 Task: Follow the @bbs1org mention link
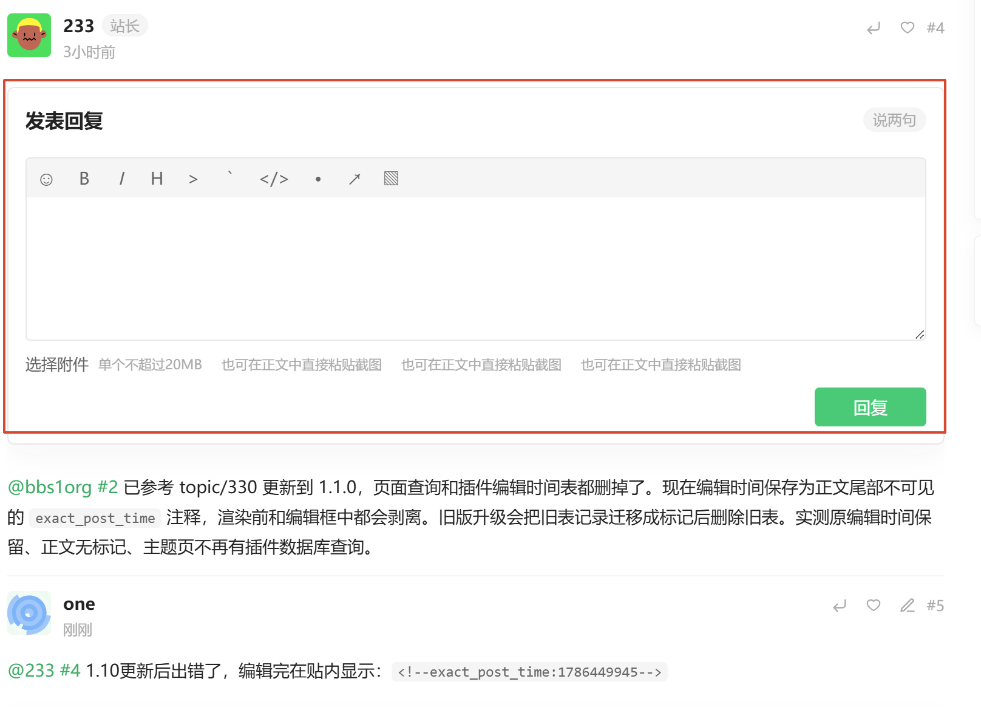(x=50, y=487)
